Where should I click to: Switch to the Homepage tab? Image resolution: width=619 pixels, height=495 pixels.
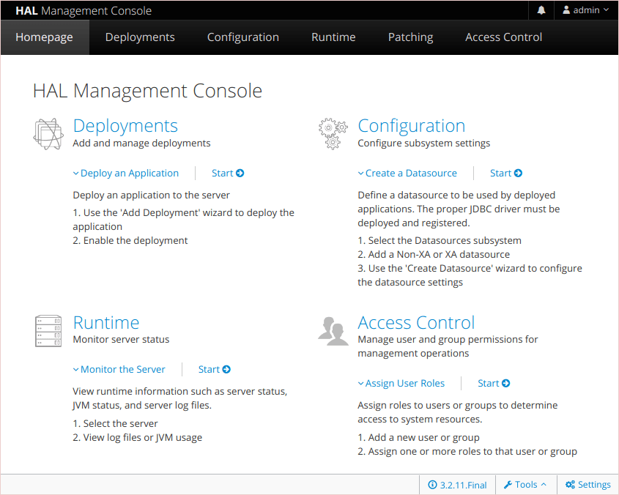click(44, 37)
